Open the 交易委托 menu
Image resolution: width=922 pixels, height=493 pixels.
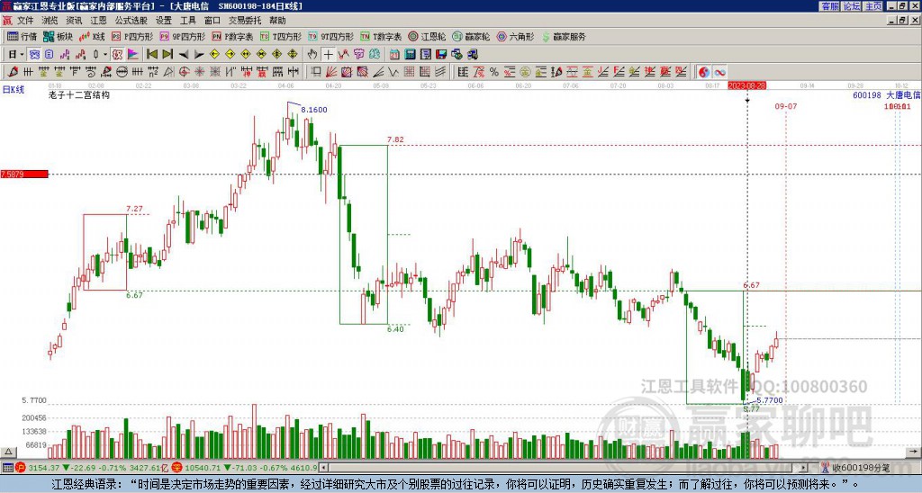click(x=245, y=21)
